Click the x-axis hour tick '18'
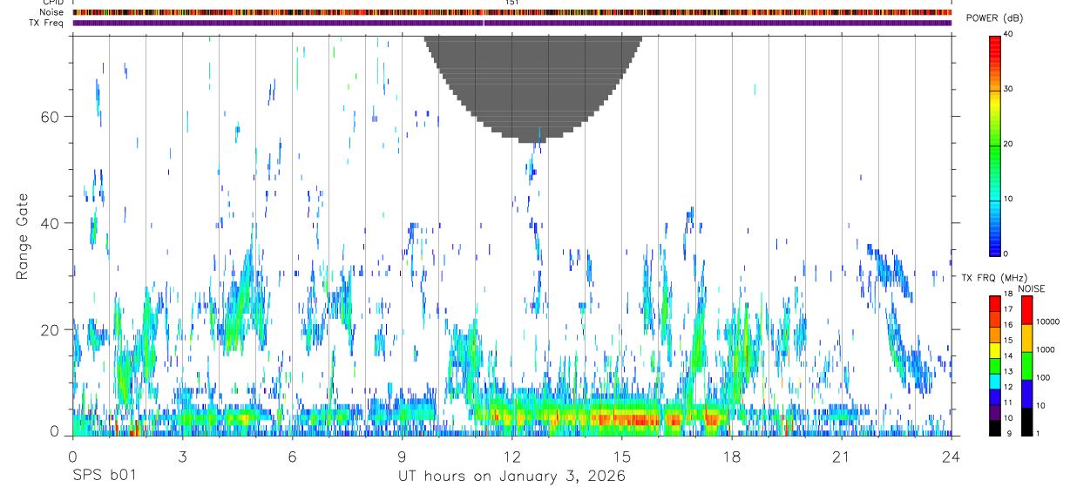The height and width of the screenshot is (494, 1070). click(x=732, y=456)
